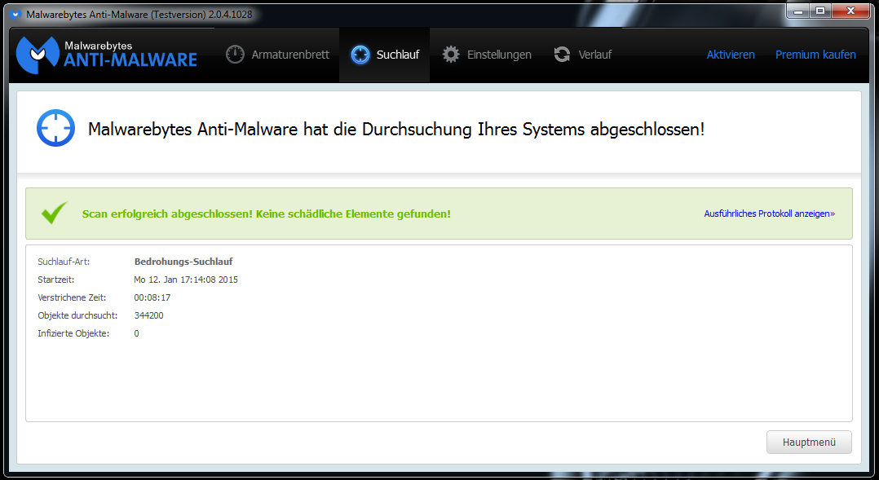Open Ausführliches Protokoll anzeigen link

pos(770,214)
